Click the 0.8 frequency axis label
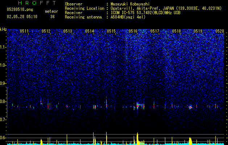The height and width of the screenshot is (145, 228). click(x=3, y=101)
